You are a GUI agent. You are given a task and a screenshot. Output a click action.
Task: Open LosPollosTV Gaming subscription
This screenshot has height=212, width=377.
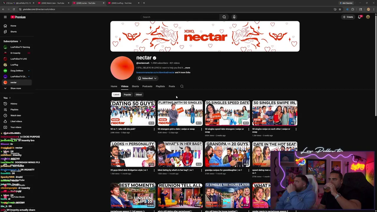pos(16,47)
